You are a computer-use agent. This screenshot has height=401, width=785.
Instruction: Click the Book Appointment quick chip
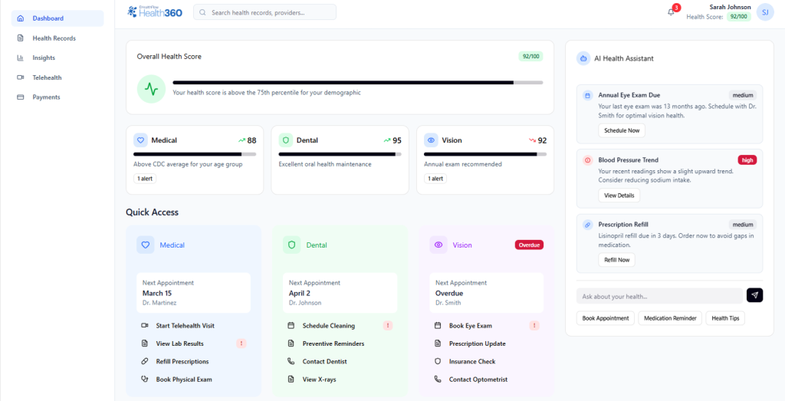pos(606,318)
